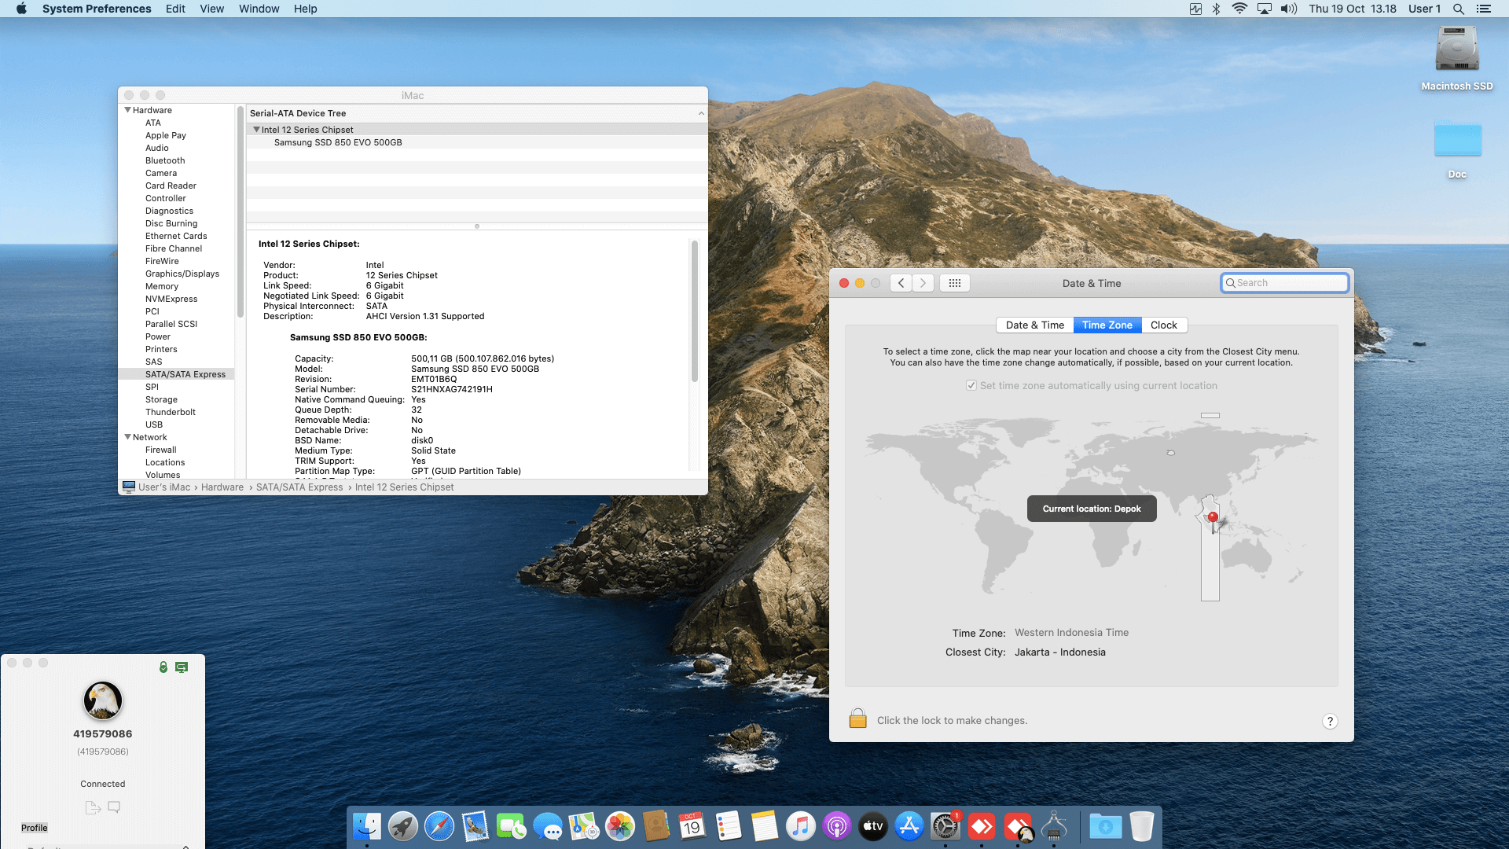
Task: Go back in System Preferences
Action: tap(901, 283)
